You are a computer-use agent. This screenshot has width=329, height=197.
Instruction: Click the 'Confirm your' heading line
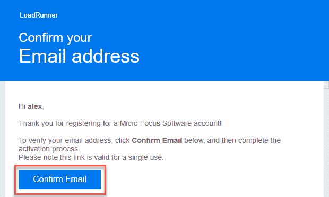(x=55, y=38)
